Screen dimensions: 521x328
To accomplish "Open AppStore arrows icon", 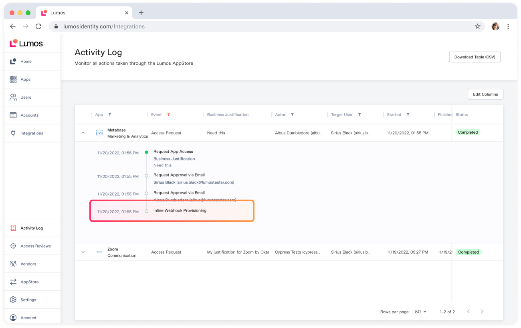I will coord(13,282).
